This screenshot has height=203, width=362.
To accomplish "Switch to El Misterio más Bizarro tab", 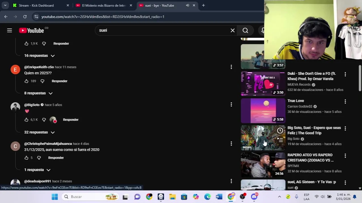I will 103,5.
